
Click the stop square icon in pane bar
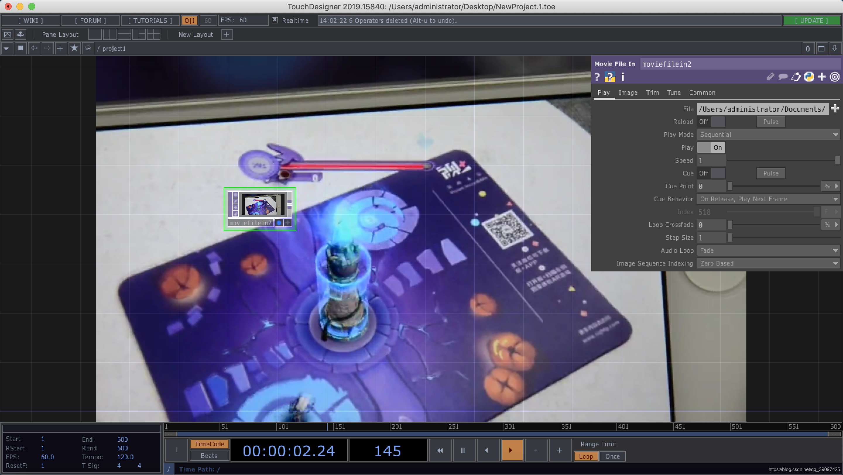20,48
